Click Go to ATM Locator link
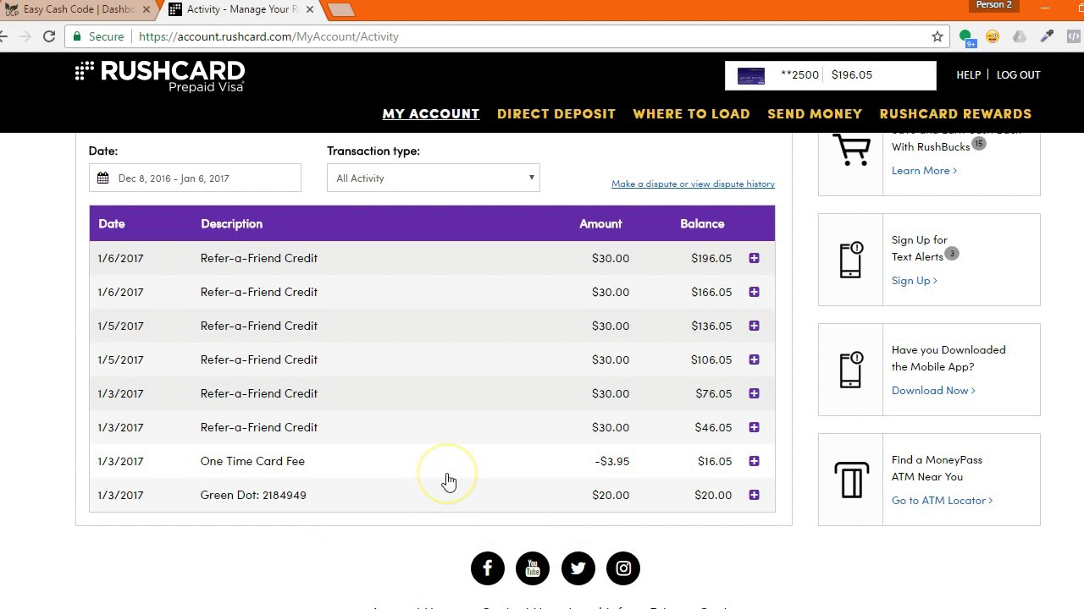 [942, 500]
